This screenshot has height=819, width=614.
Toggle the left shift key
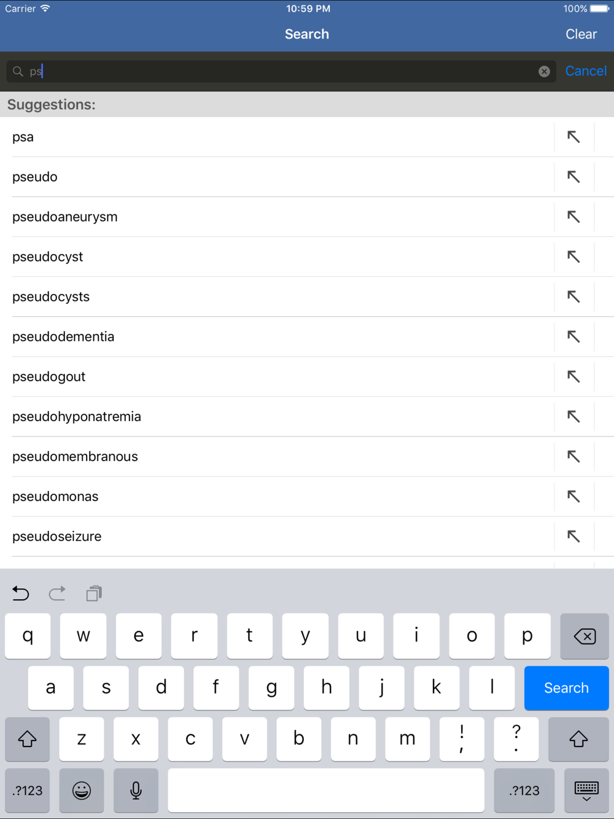pyautogui.click(x=27, y=739)
